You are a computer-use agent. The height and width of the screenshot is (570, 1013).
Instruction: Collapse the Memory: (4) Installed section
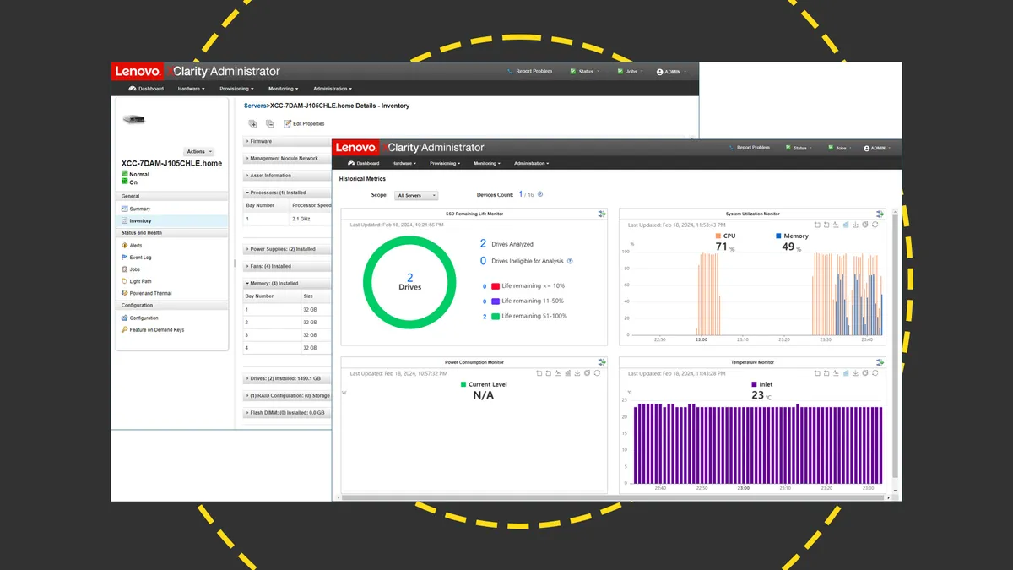(287, 284)
